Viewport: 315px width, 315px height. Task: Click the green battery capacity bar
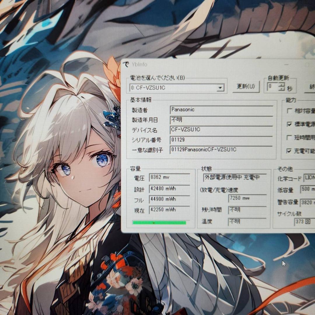pos(159,223)
